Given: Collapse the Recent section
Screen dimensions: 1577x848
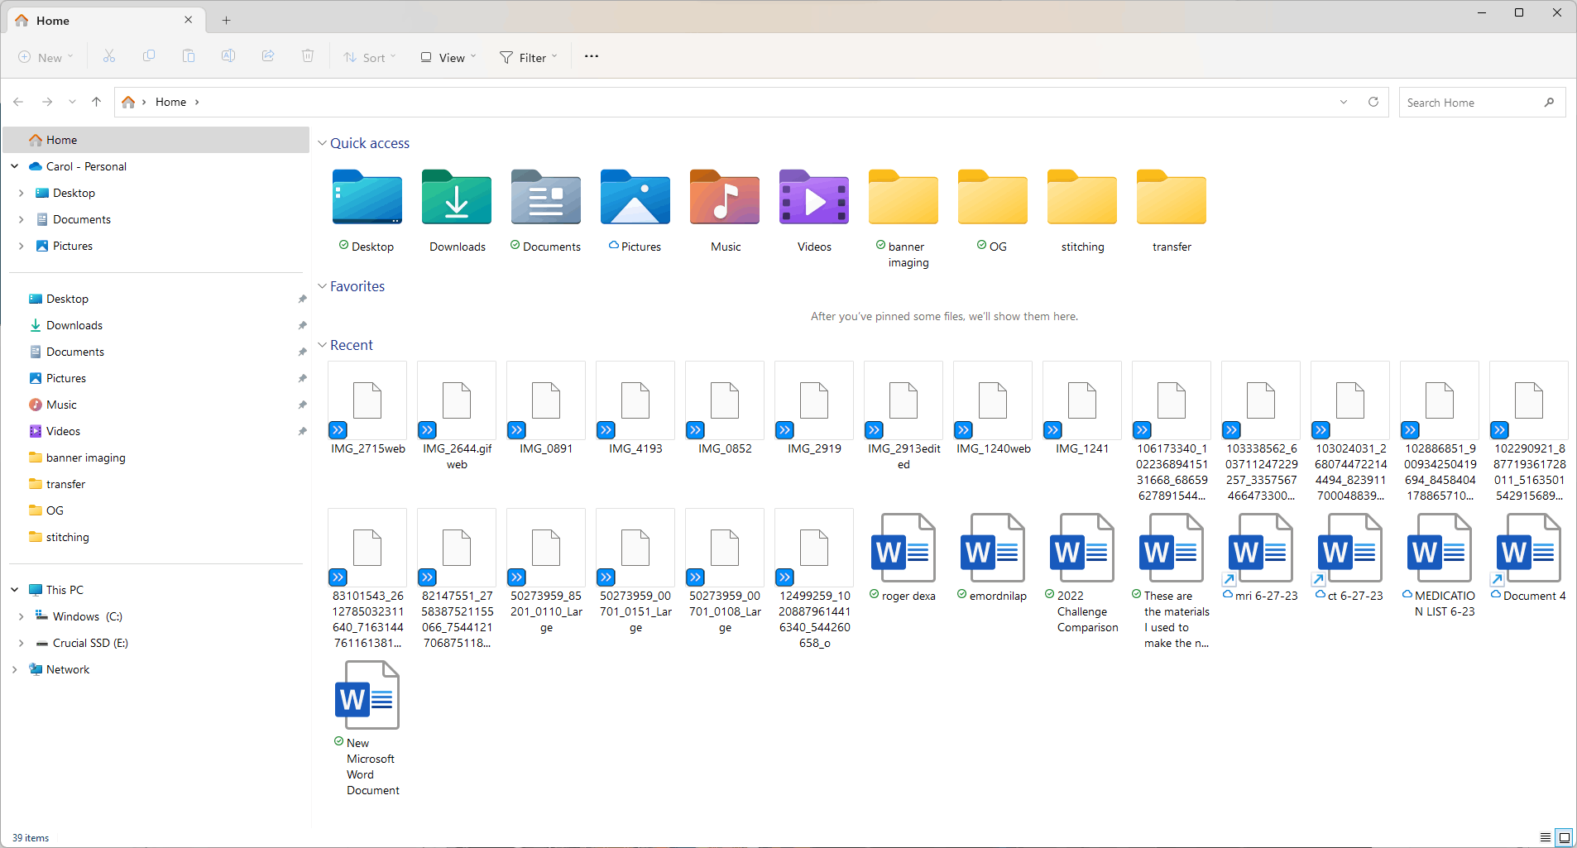Looking at the screenshot, I should (323, 345).
